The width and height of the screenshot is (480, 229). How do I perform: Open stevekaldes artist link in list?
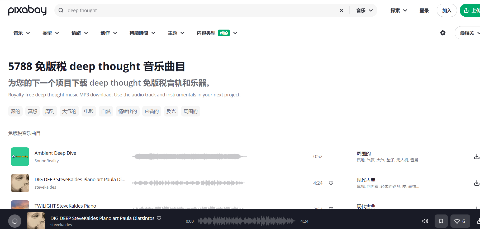click(x=45, y=187)
